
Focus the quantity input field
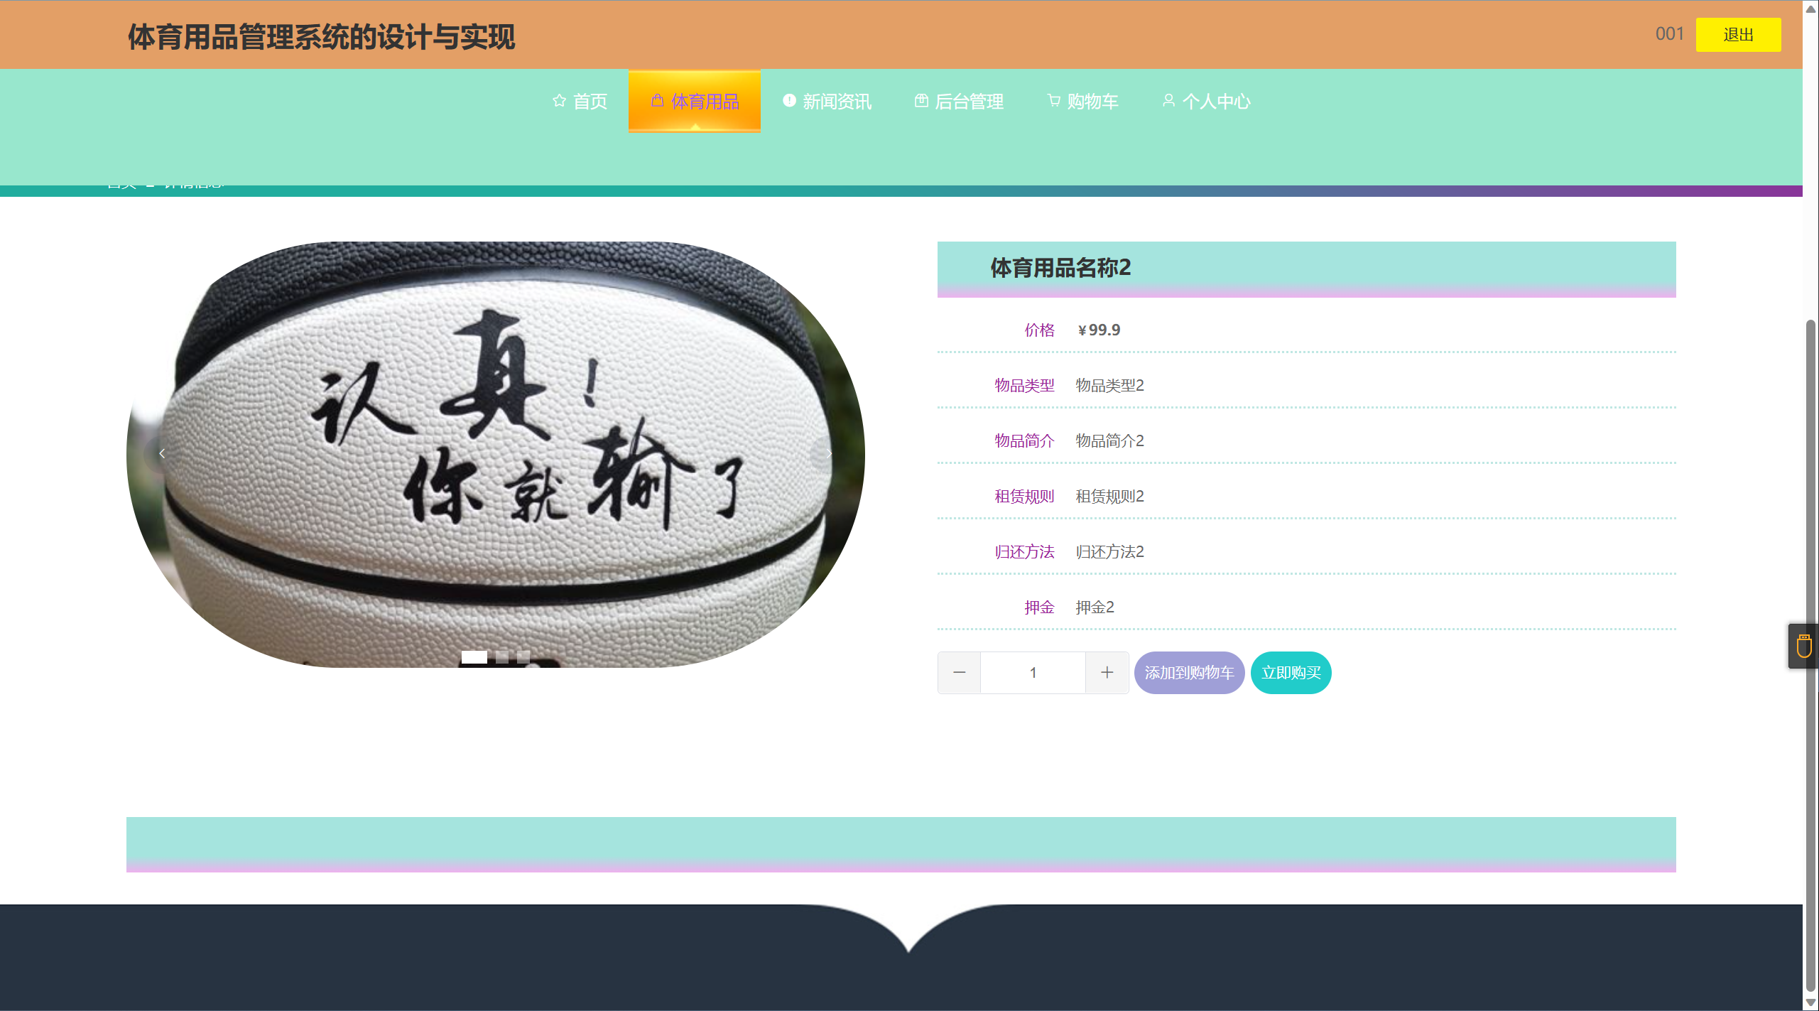tap(1033, 672)
